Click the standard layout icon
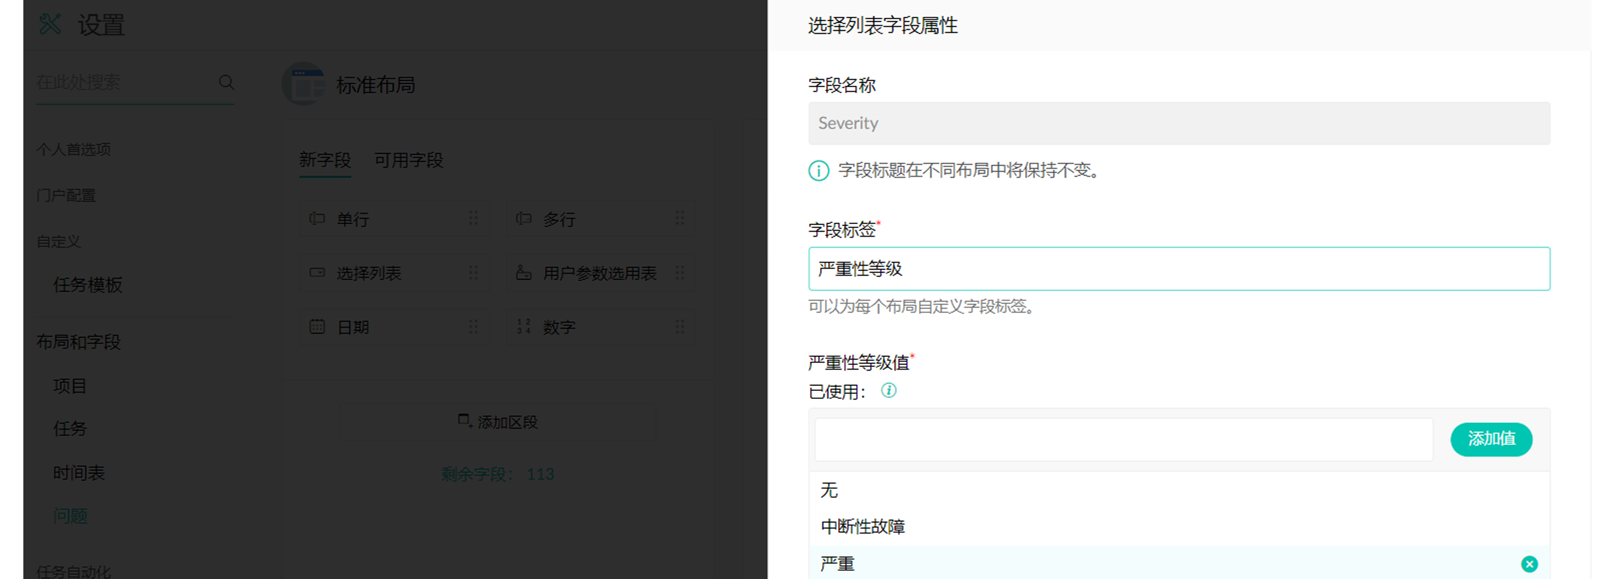Image resolution: width=1624 pixels, height=579 pixels. [x=304, y=84]
